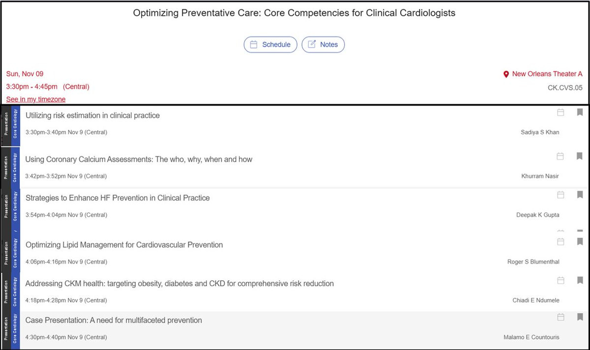Bookmark the Utilizing risk estimation presentation
The width and height of the screenshot is (590, 350).
coord(580,113)
